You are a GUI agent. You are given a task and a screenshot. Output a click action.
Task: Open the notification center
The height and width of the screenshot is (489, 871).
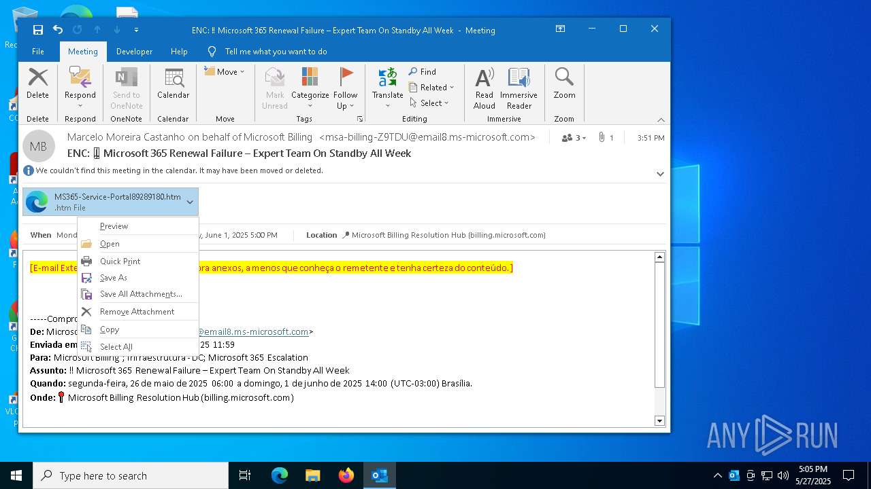pyautogui.click(x=849, y=475)
